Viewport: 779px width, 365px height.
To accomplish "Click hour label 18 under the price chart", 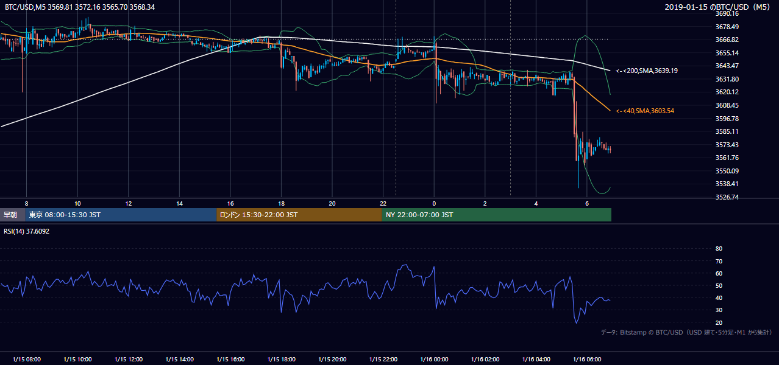I will click(281, 203).
